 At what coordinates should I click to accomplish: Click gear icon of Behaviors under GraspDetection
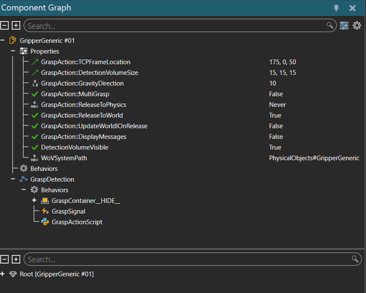coord(34,190)
